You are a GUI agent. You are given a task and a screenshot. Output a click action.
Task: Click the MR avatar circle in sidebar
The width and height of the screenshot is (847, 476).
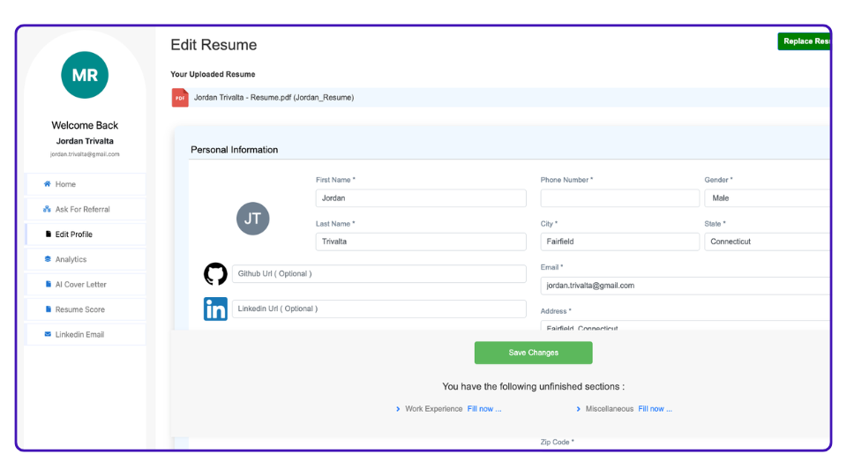[x=85, y=75]
